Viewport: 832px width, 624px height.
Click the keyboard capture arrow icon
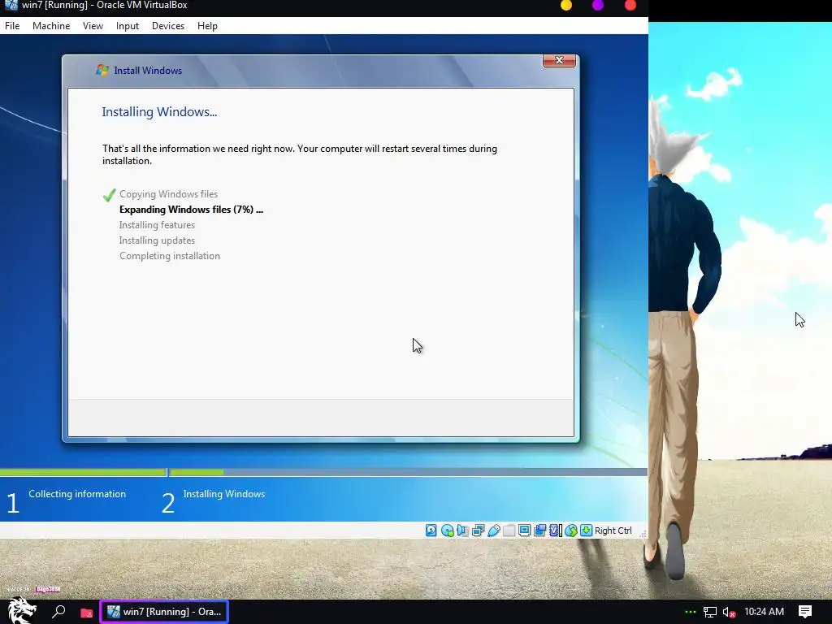(x=586, y=531)
